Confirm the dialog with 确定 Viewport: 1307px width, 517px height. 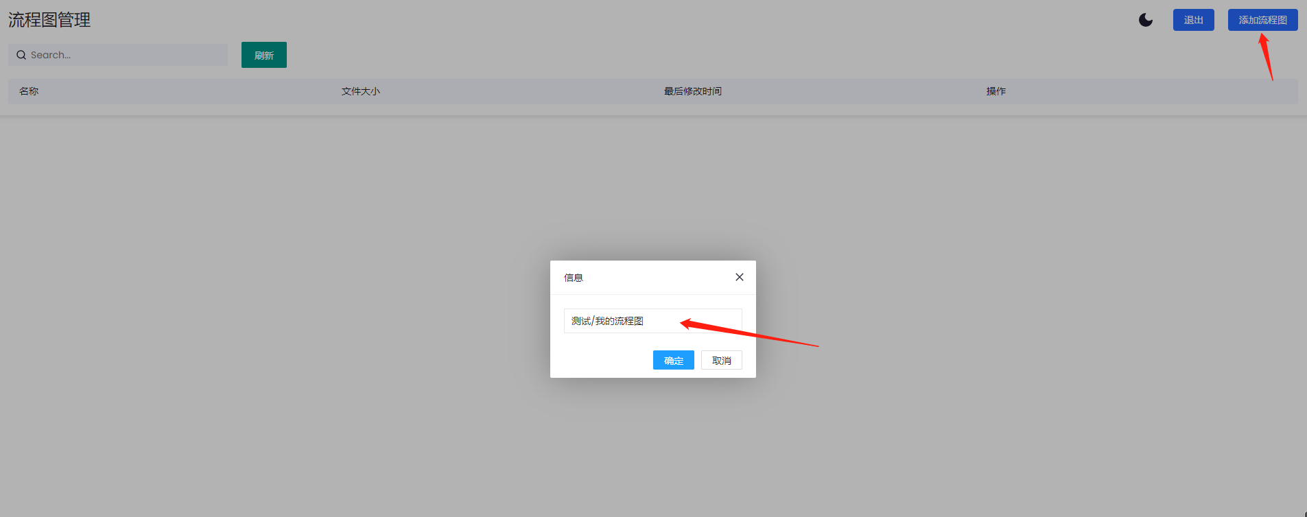[673, 360]
